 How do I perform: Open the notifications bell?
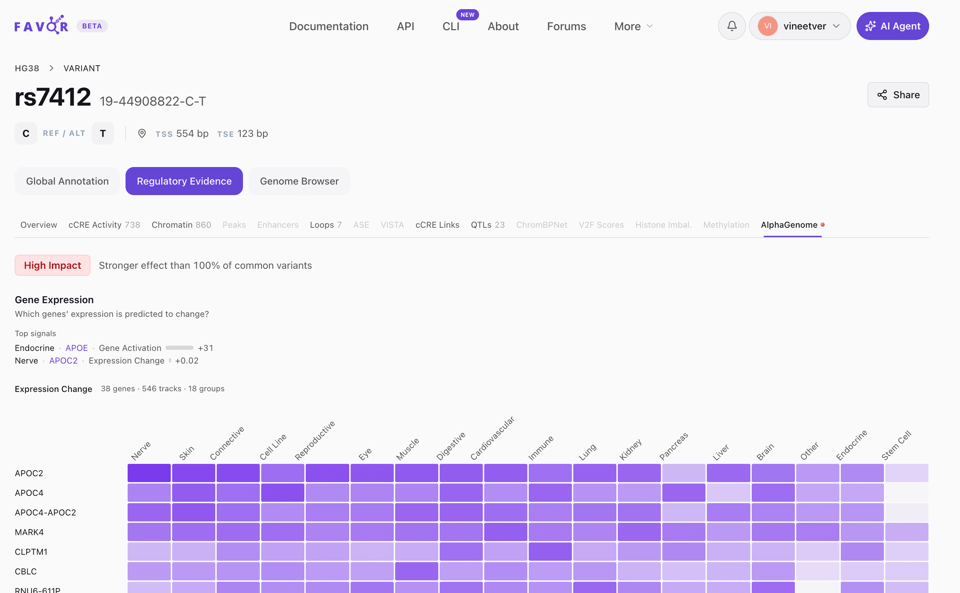pyautogui.click(x=731, y=26)
